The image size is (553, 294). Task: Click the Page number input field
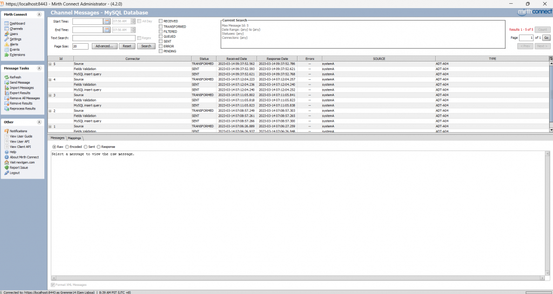click(x=526, y=38)
